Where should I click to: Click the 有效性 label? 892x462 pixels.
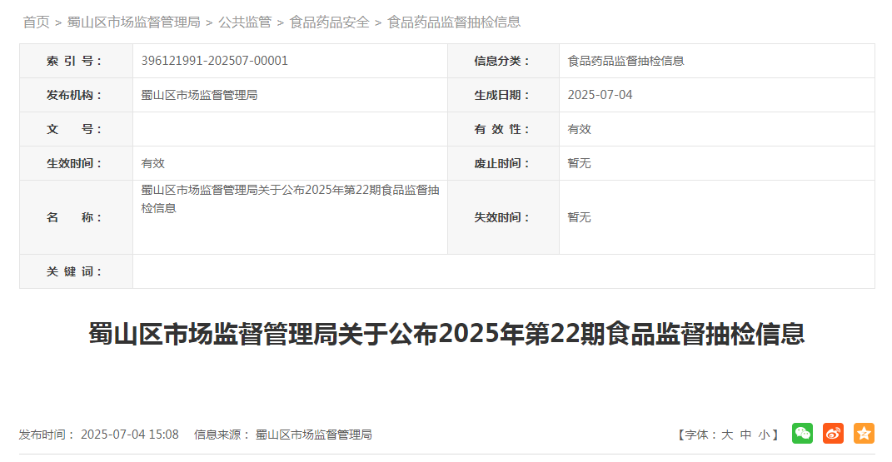point(501,129)
